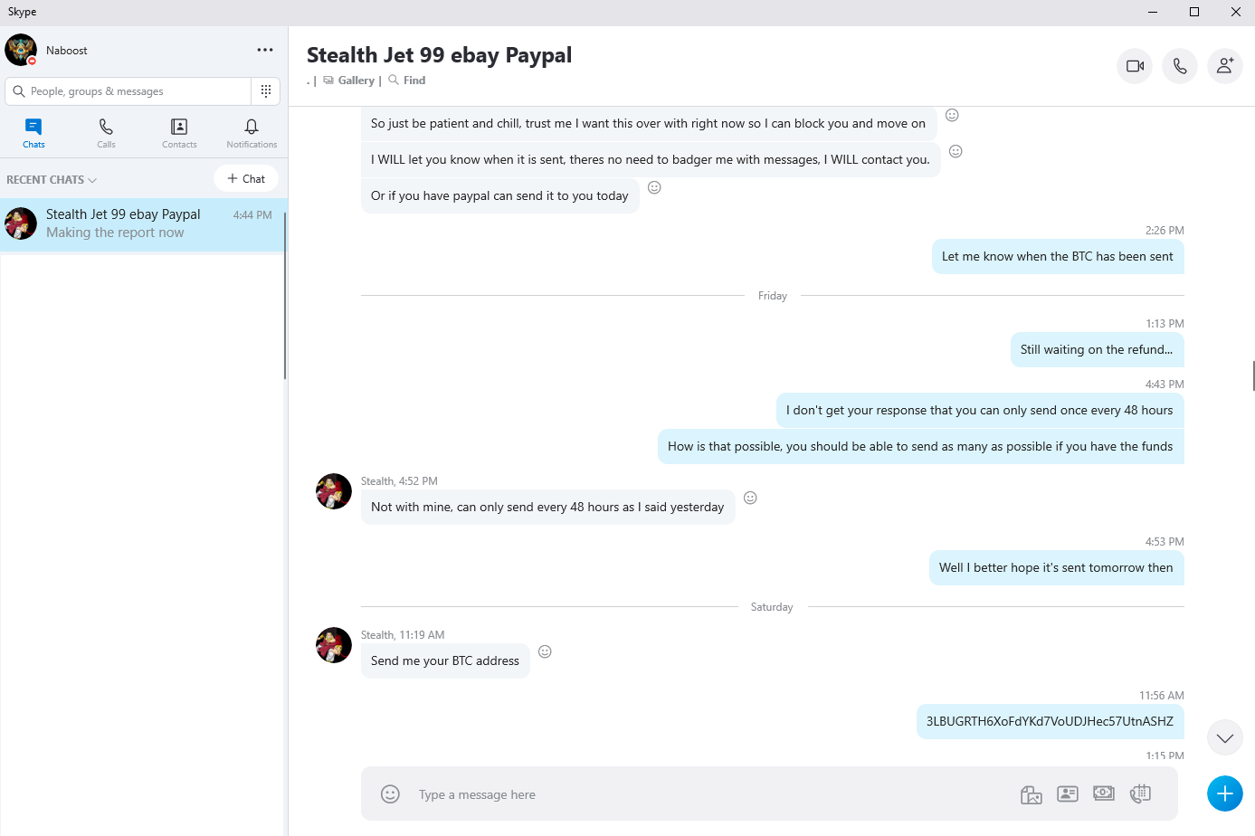Image resolution: width=1255 pixels, height=836 pixels.
Task: Jump to latest messages with chevron button
Action: [1225, 737]
